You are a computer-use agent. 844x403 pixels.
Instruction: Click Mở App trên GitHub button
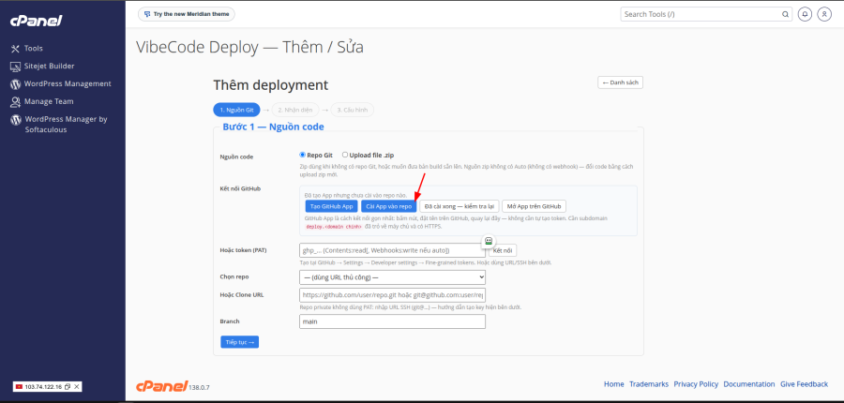(x=534, y=206)
